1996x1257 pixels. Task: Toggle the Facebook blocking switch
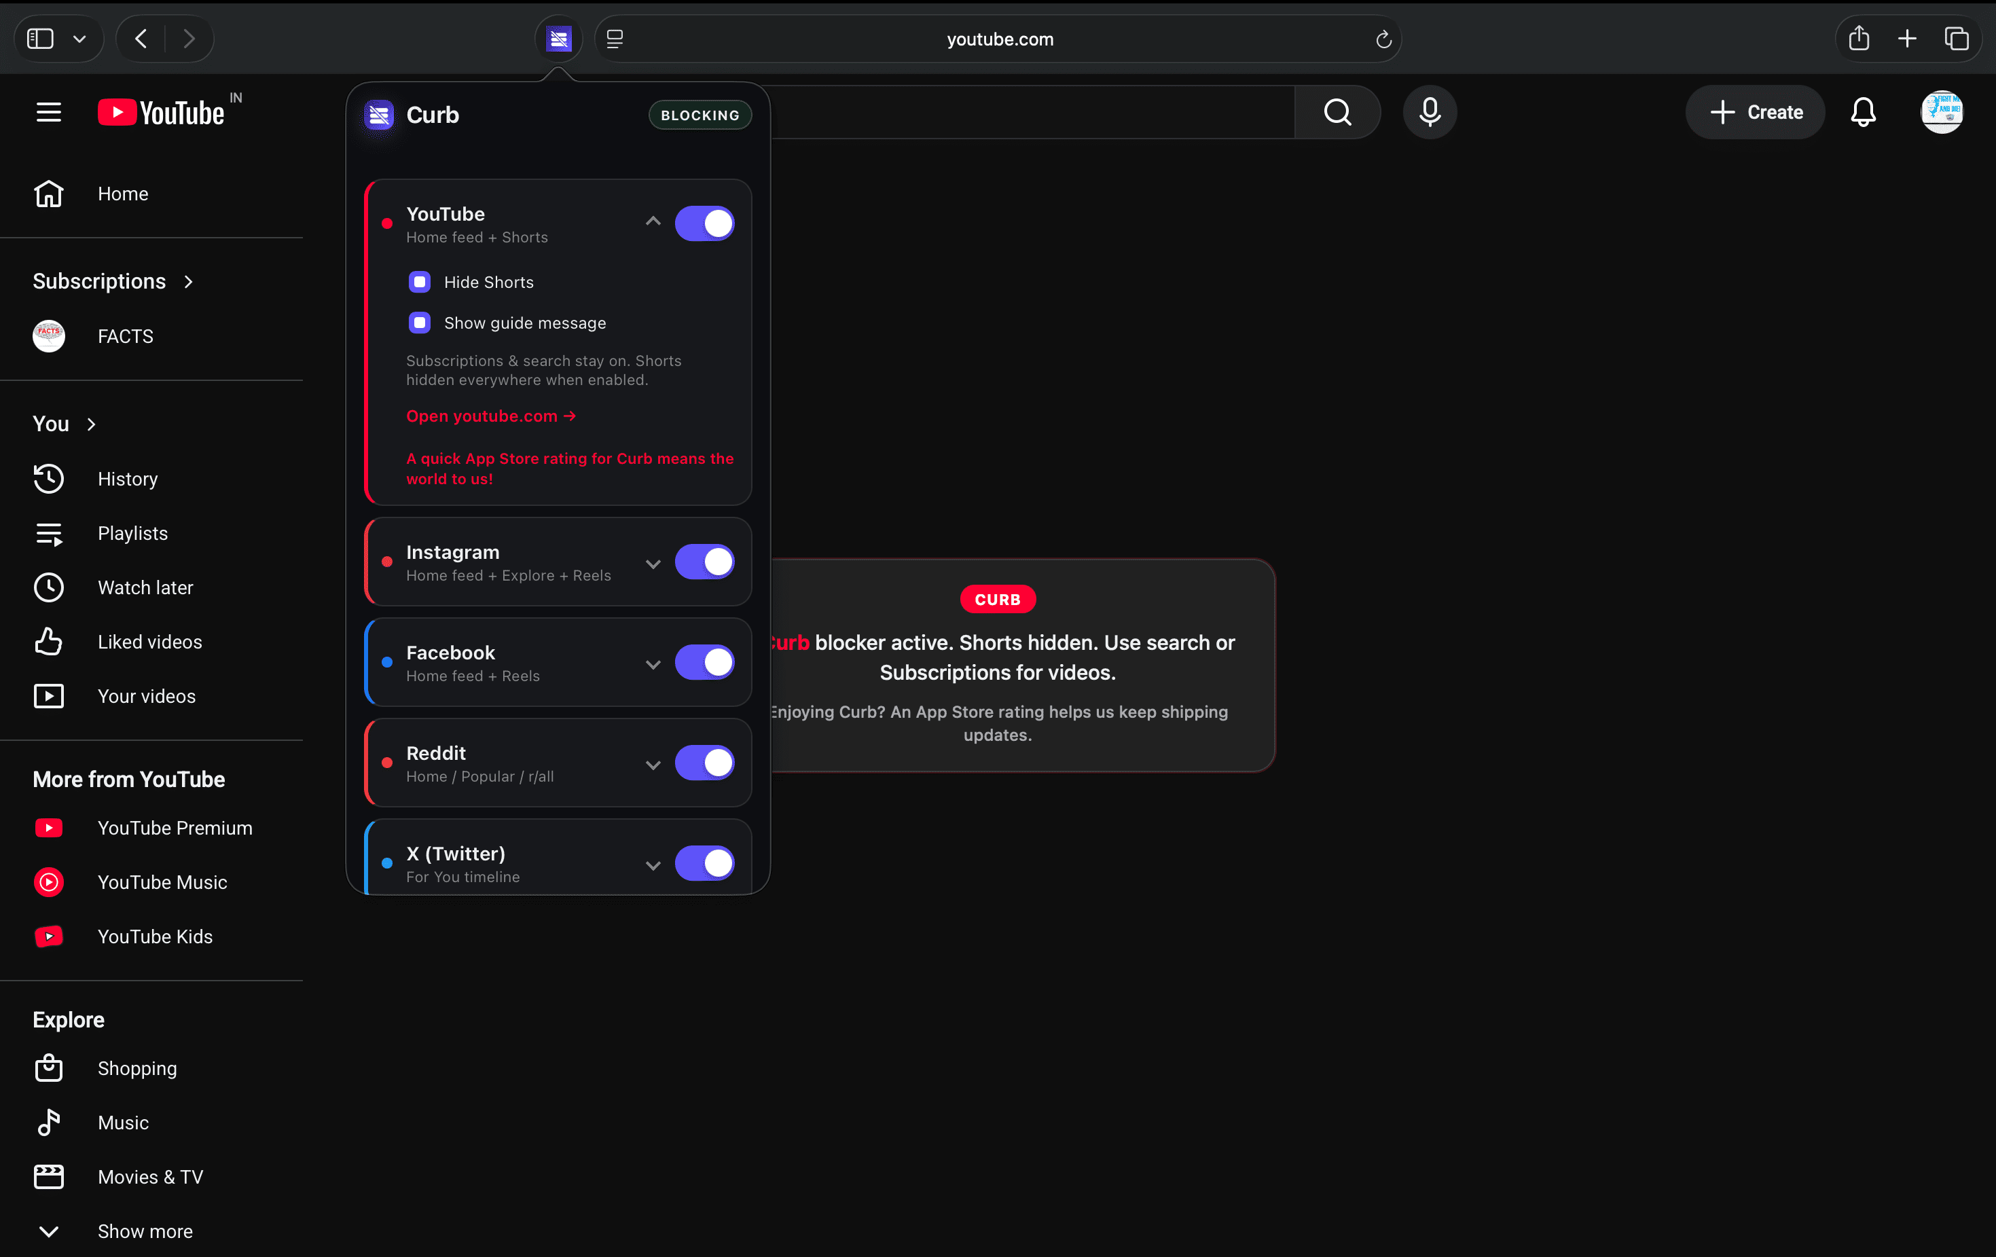[x=704, y=662]
